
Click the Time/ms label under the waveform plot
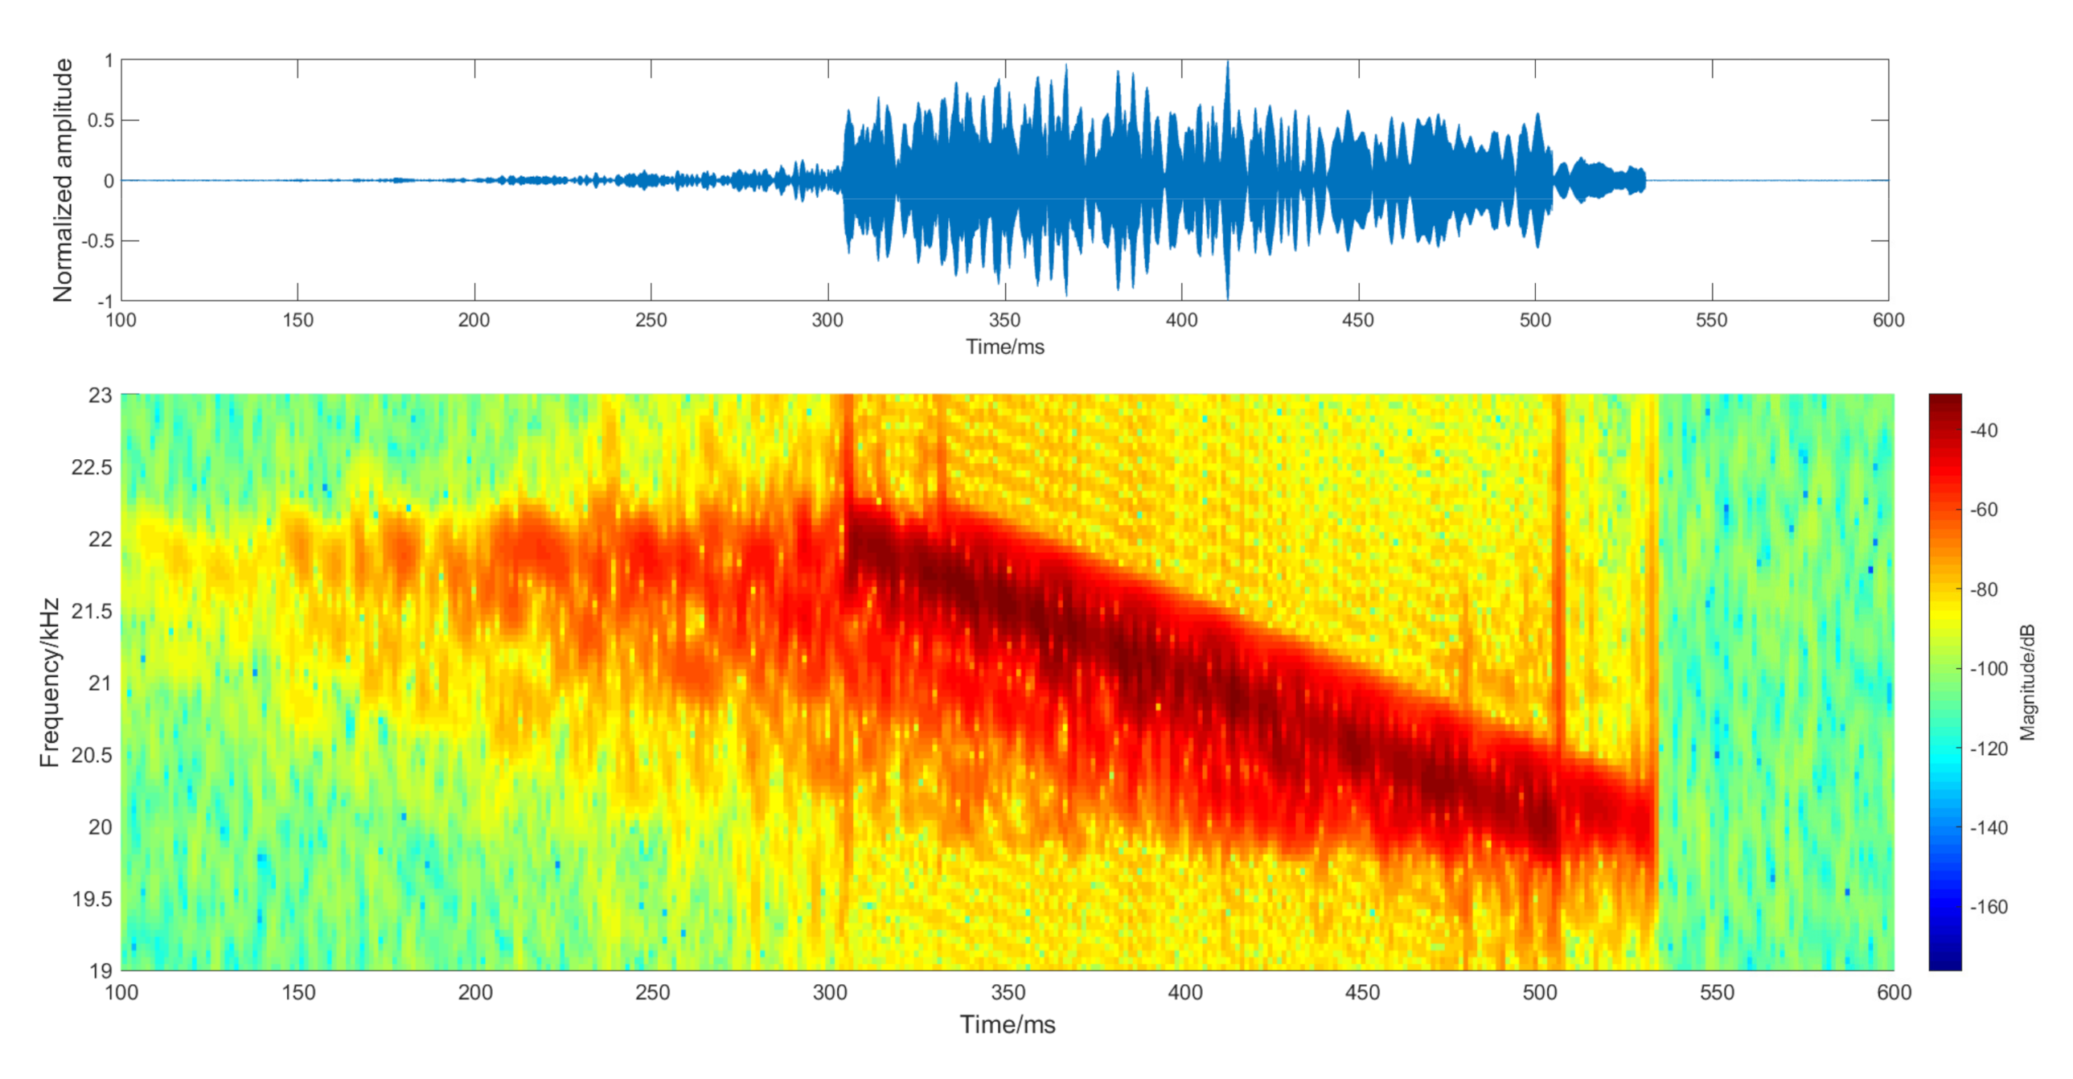(1004, 347)
